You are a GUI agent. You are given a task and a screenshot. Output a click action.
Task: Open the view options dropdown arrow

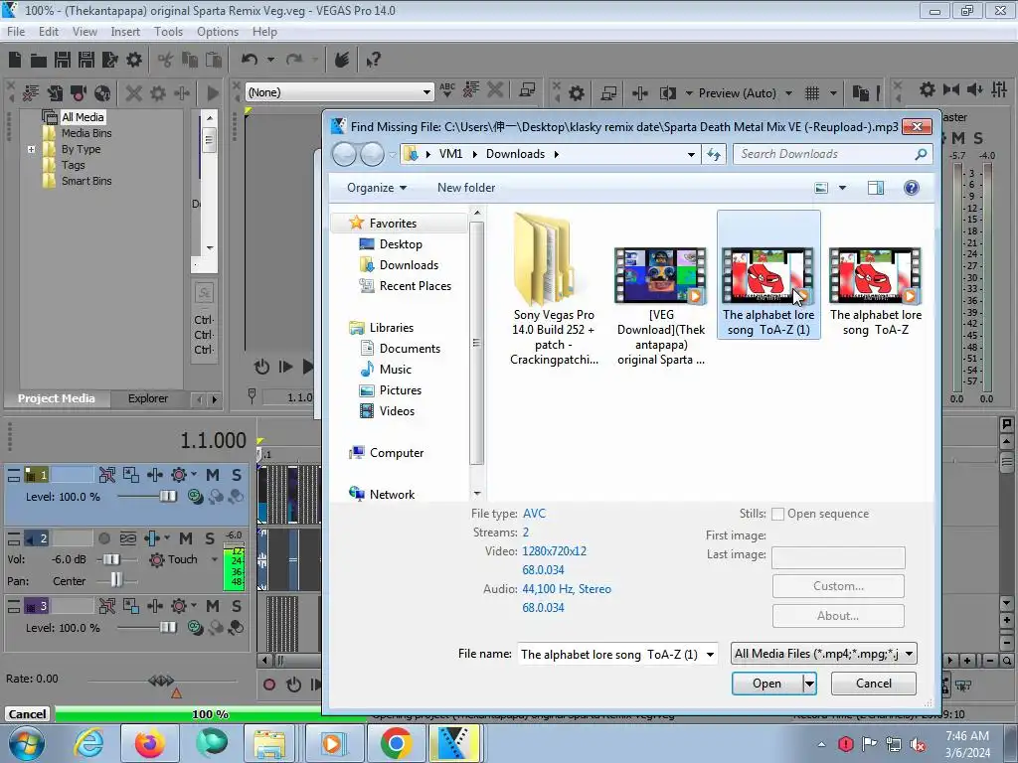point(843,188)
